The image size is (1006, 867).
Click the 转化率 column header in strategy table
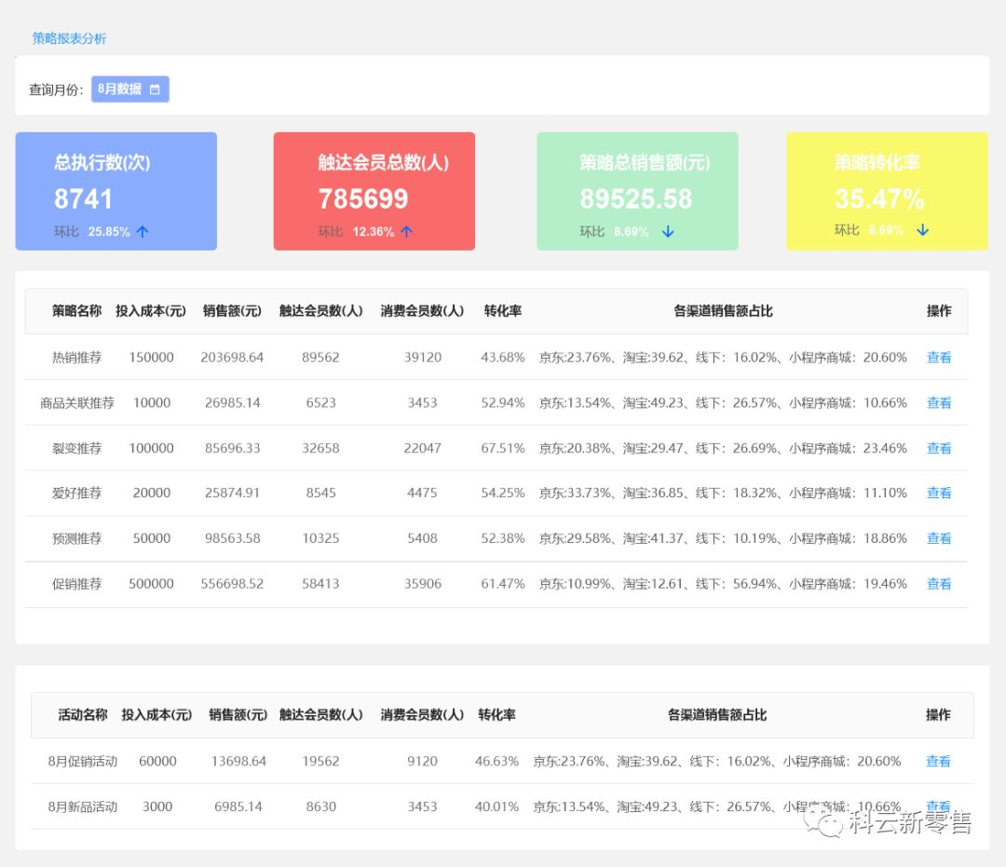click(502, 311)
